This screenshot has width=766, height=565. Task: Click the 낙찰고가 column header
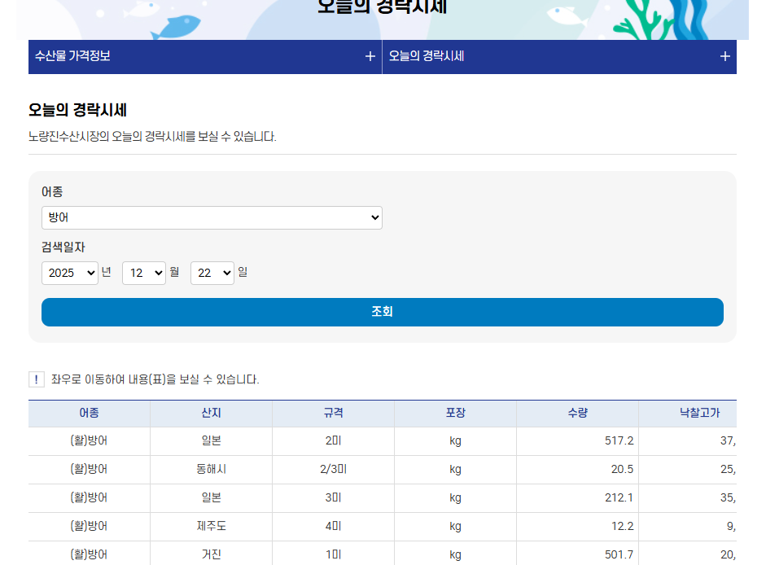point(688,414)
